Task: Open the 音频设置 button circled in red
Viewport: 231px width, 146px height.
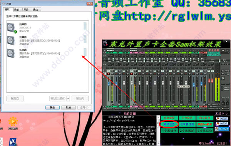Action: click(169, 124)
